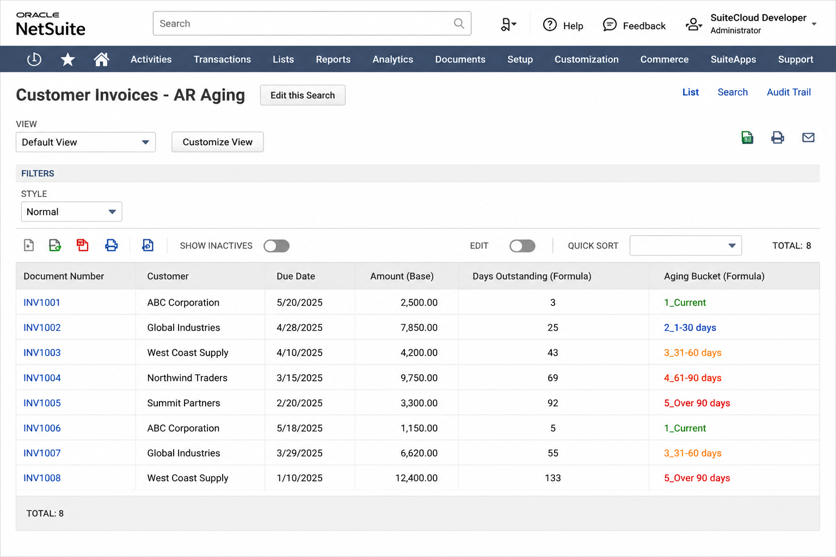Open invoice INV1008
The height and width of the screenshot is (557, 836).
click(42, 478)
